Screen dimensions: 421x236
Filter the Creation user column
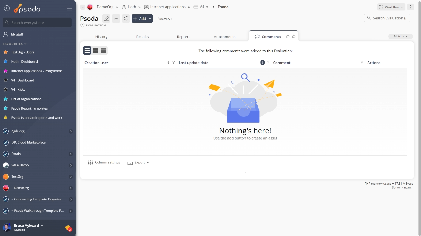(x=173, y=63)
